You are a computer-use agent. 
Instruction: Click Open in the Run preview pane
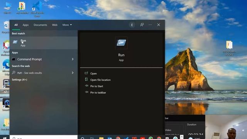pyautogui.click(x=93, y=74)
